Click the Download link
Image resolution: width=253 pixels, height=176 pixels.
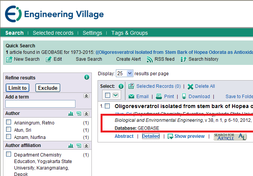[x=199, y=97]
